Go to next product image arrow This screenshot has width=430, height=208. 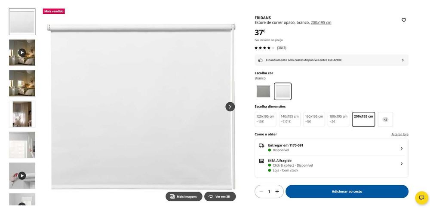point(230,107)
